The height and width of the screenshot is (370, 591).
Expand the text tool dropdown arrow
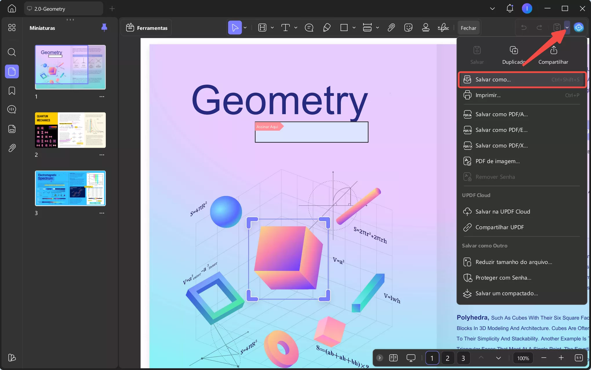tap(296, 28)
